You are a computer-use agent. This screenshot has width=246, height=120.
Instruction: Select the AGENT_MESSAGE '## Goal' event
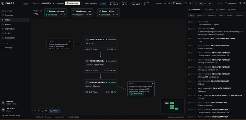pyautogui.click(x=216, y=83)
